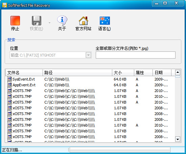Click the 正在扫描... status text
Image resolution: width=186 pixels, height=154 pixels.
[x=12, y=150]
